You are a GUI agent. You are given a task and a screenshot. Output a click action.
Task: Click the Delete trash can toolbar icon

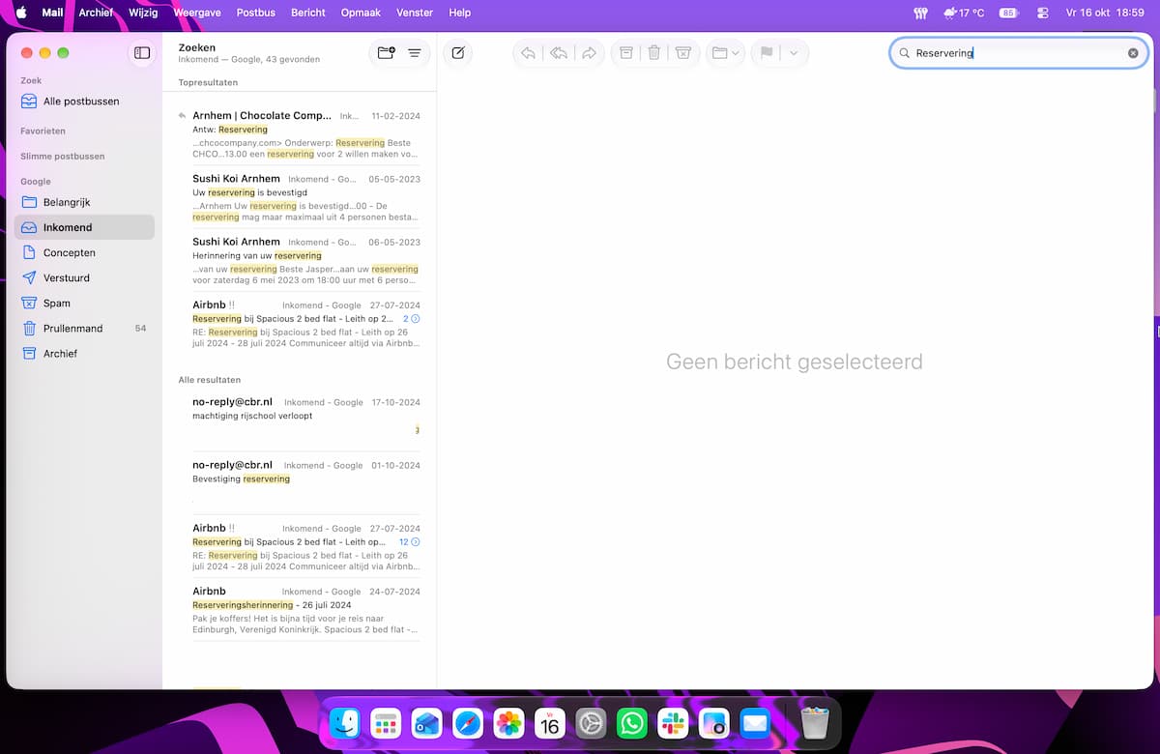654,53
